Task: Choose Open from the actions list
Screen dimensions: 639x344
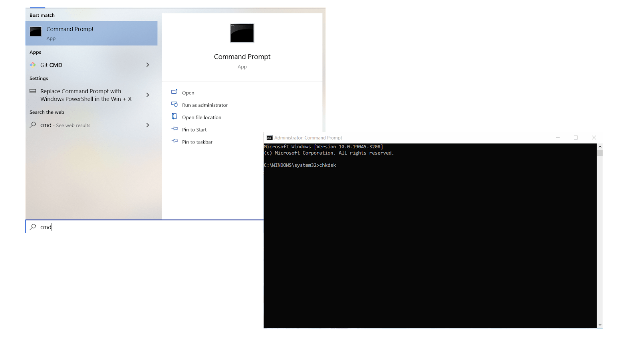Action: (x=188, y=93)
